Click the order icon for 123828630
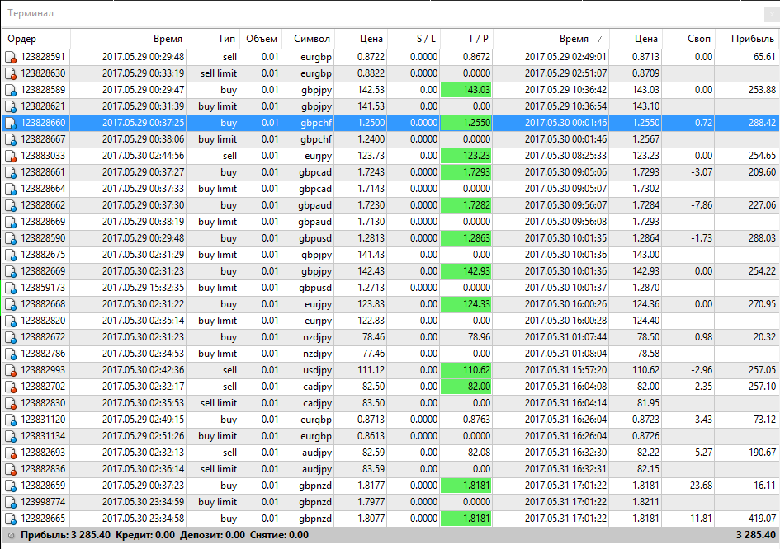 pyautogui.click(x=11, y=74)
